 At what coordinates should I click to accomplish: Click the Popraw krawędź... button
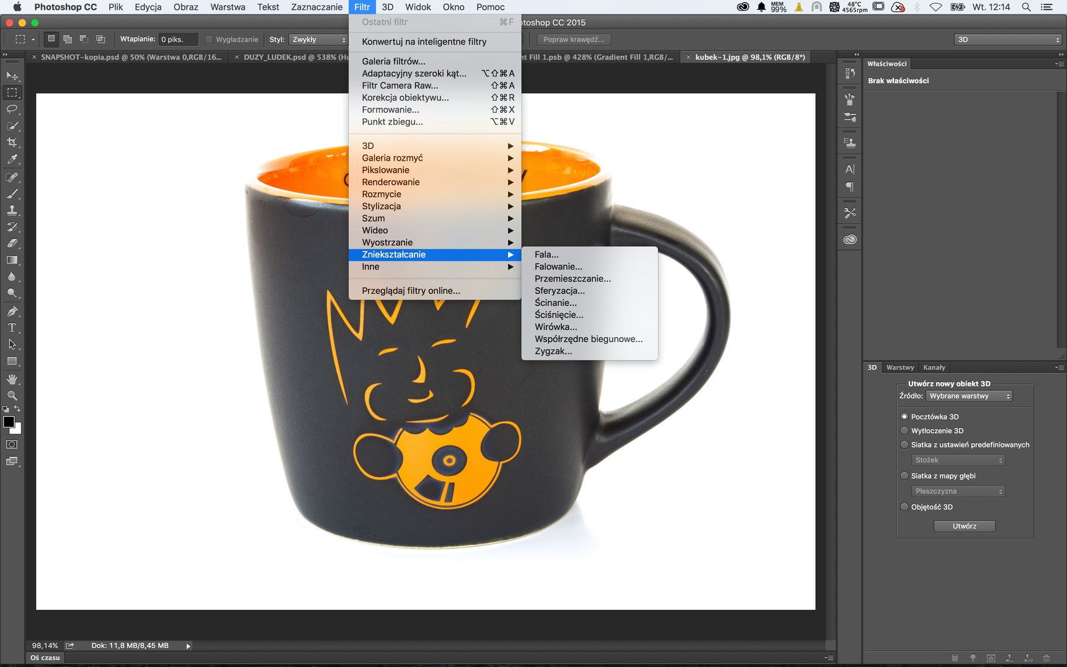[x=573, y=40]
